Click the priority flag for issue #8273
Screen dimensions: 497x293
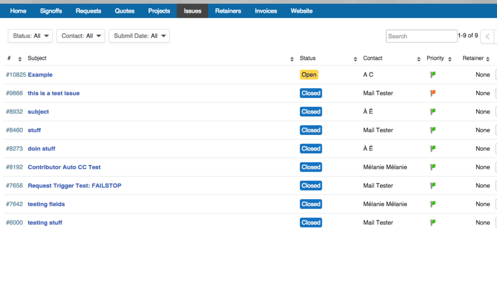(x=432, y=148)
